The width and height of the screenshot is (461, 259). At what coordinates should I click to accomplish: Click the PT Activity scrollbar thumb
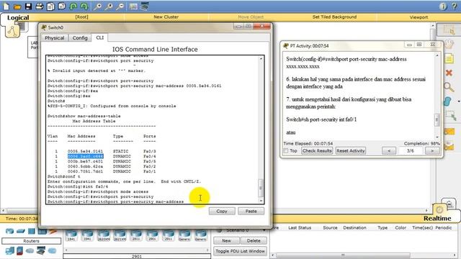click(437, 120)
